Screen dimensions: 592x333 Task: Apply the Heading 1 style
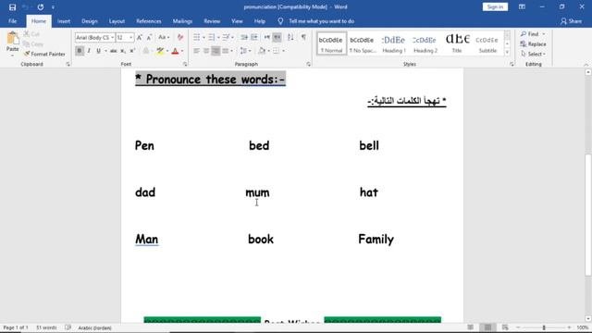point(394,43)
